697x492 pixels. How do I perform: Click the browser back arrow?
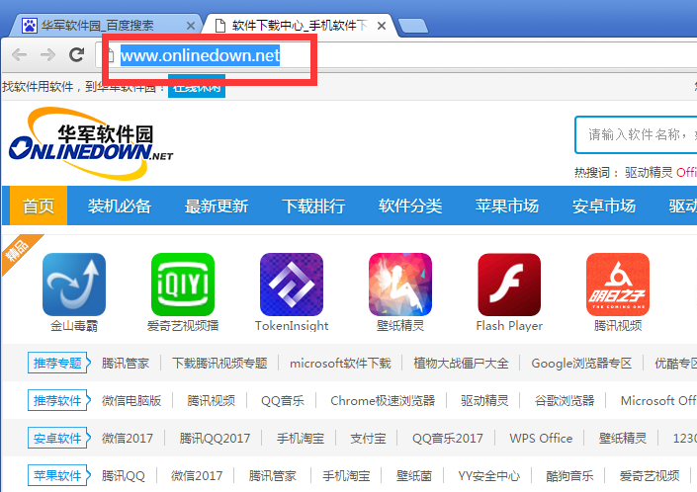19,55
